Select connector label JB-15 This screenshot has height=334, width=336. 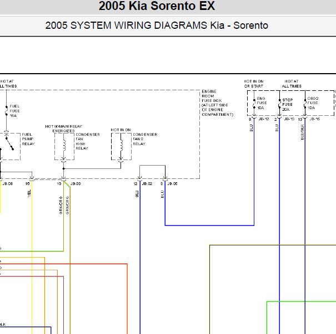[x=315, y=119]
